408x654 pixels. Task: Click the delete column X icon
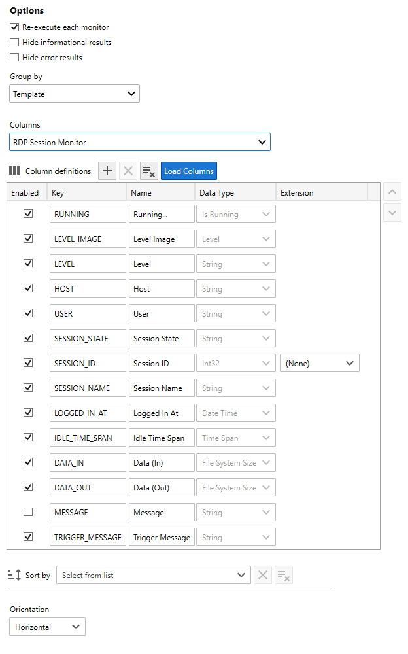point(128,171)
